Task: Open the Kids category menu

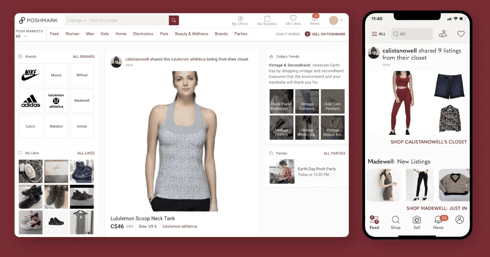Action: tap(105, 34)
